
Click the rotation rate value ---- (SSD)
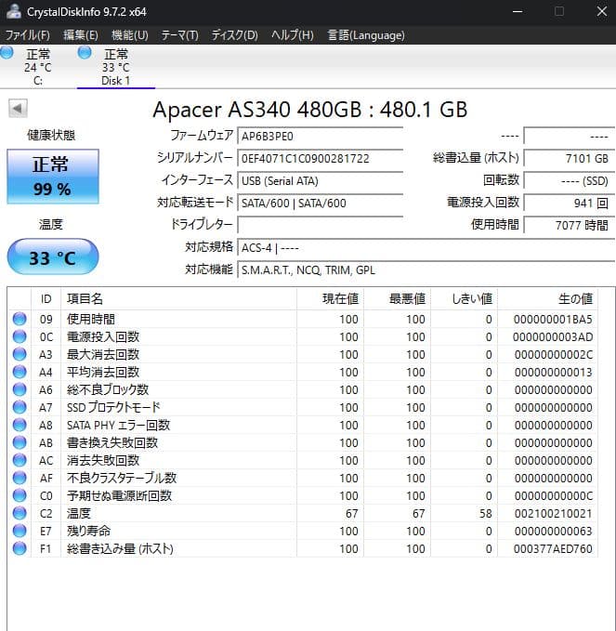pyautogui.click(x=570, y=180)
